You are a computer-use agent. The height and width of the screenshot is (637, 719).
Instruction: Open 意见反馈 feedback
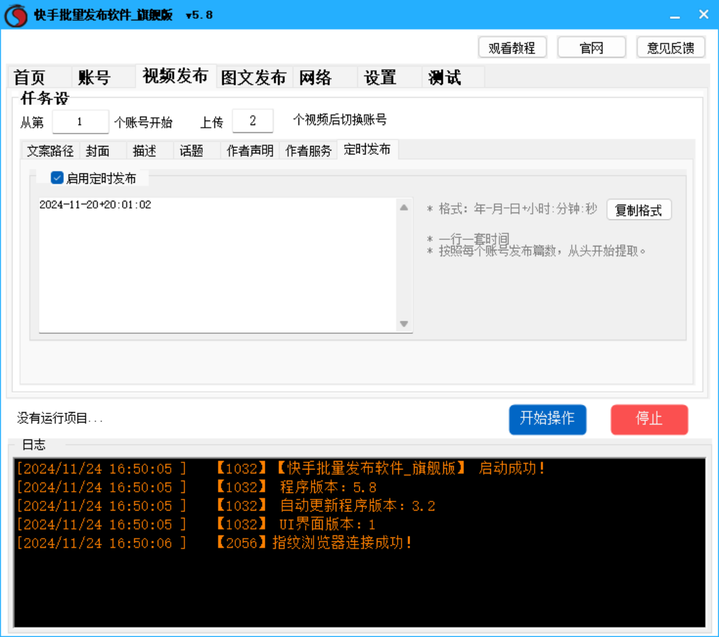670,48
